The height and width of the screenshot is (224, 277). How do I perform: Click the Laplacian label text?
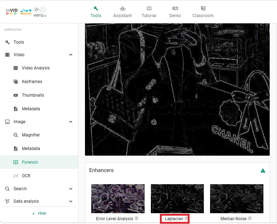point(174,219)
